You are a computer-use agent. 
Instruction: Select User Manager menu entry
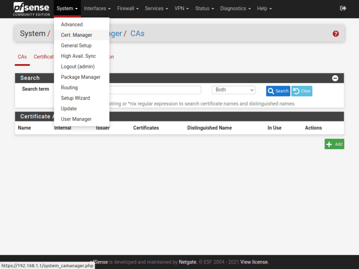[x=76, y=119]
